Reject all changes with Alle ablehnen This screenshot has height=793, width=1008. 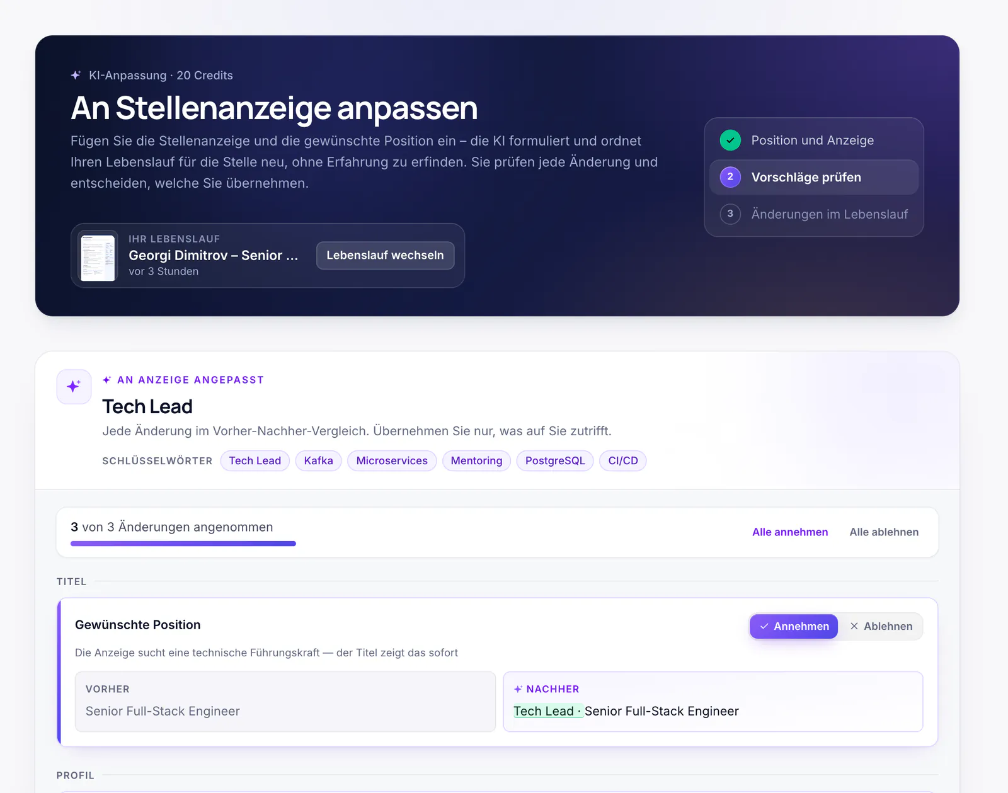click(884, 532)
